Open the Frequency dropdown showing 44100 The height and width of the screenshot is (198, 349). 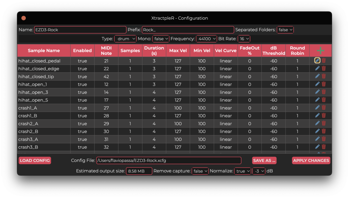206,39
